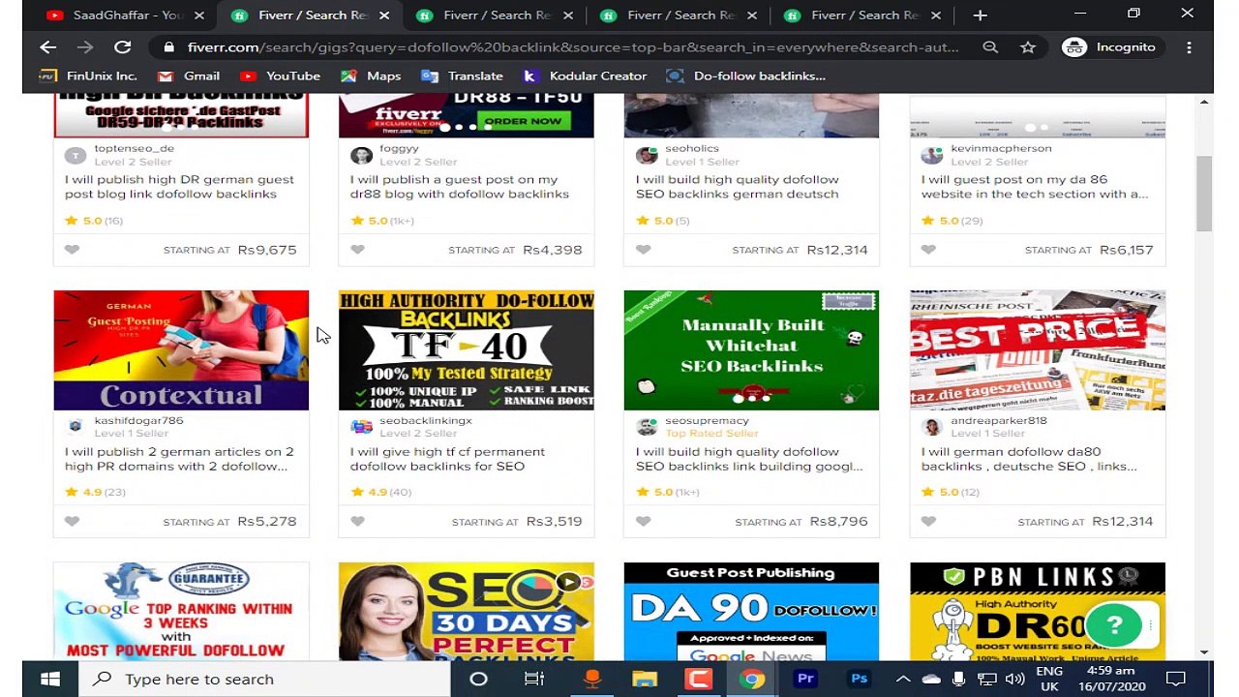This screenshot has width=1239, height=697.
Task: Open the zoom magnifier in the address bar
Action: click(x=990, y=46)
